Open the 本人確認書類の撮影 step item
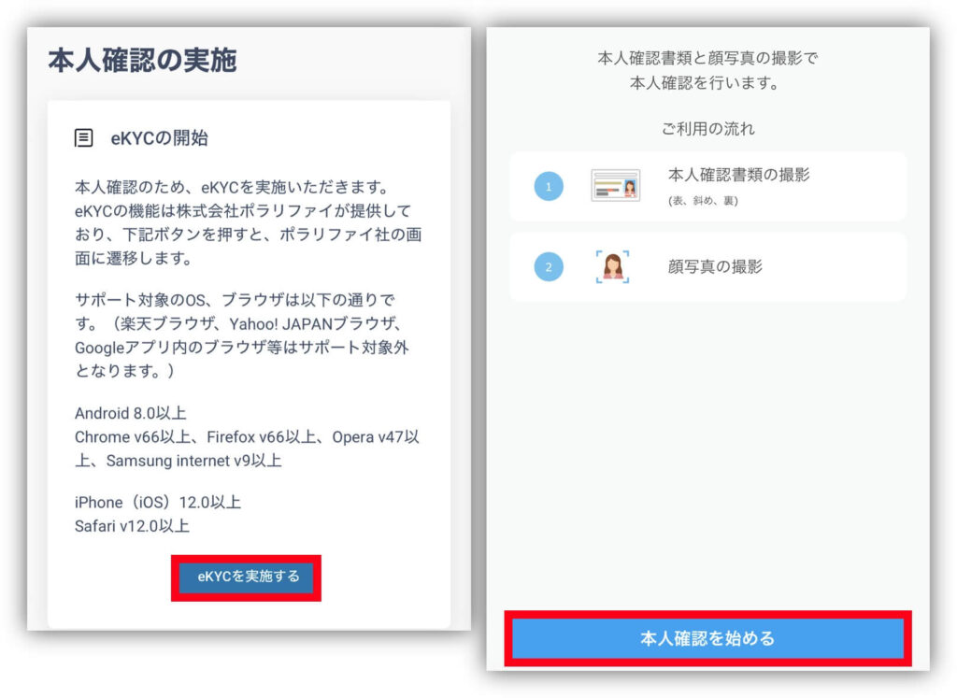957x698 pixels. [x=707, y=186]
